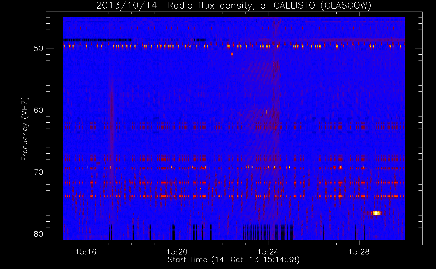Click the 15:16 time tick label
The height and width of the screenshot is (269, 436).
(x=86, y=252)
